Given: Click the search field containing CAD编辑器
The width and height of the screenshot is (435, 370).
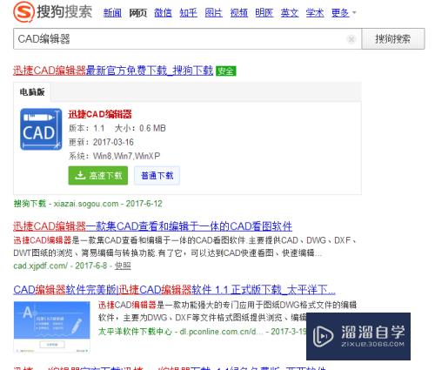Looking at the screenshot, I should [x=187, y=39].
